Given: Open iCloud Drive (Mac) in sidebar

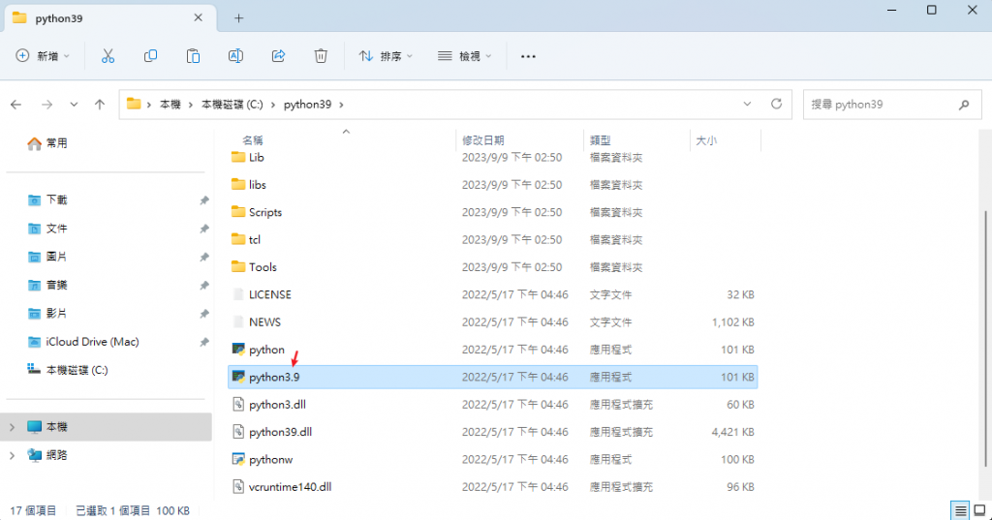Looking at the screenshot, I should click(x=92, y=342).
